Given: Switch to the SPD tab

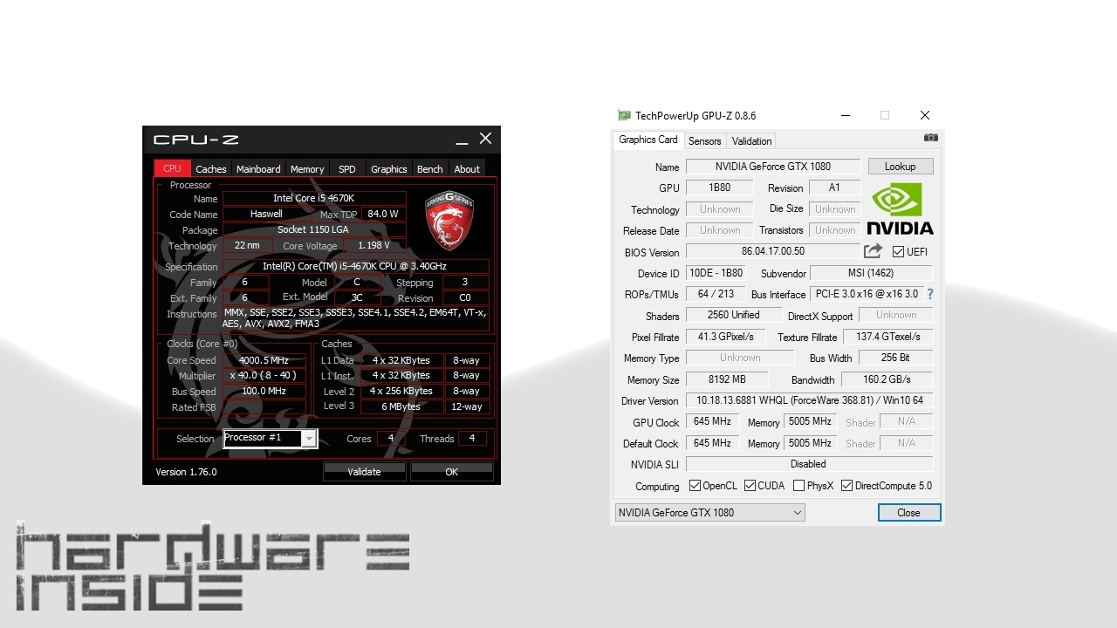Looking at the screenshot, I should [x=347, y=169].
